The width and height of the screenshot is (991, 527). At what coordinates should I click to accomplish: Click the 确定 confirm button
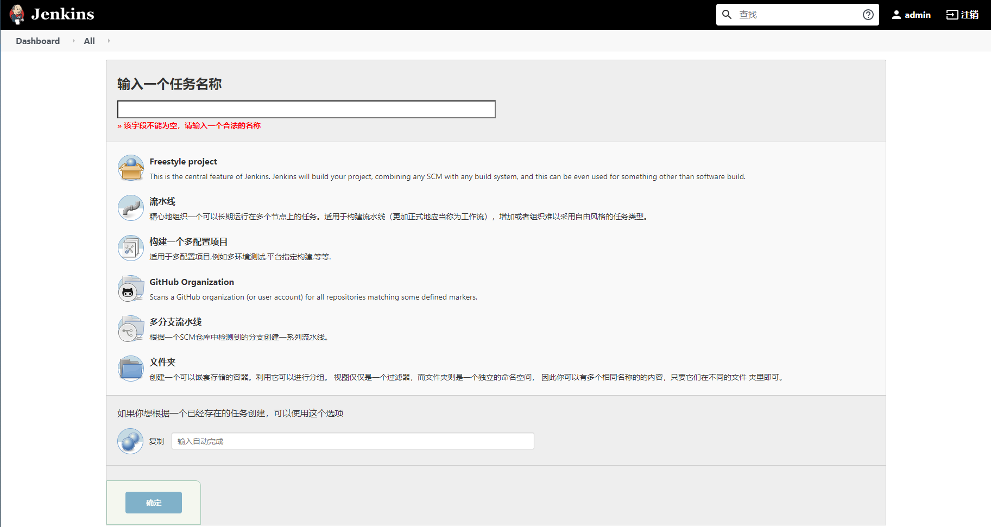[x=154, y=503]
